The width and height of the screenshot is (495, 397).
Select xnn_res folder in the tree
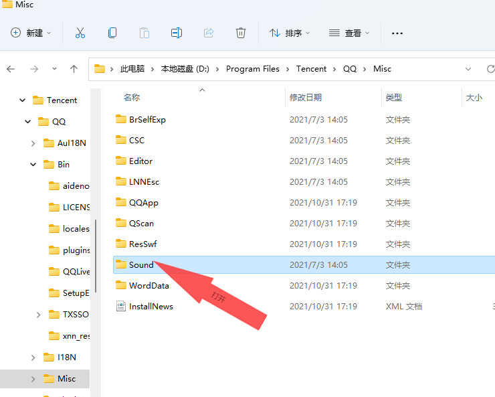click(76, 336)
